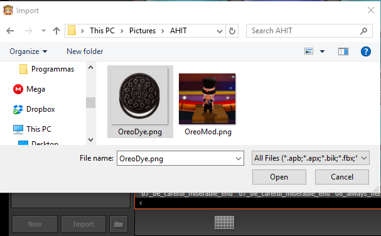Click the Cancel button
The height and width of the screenshot is (236, 381).
click(342, 177)
